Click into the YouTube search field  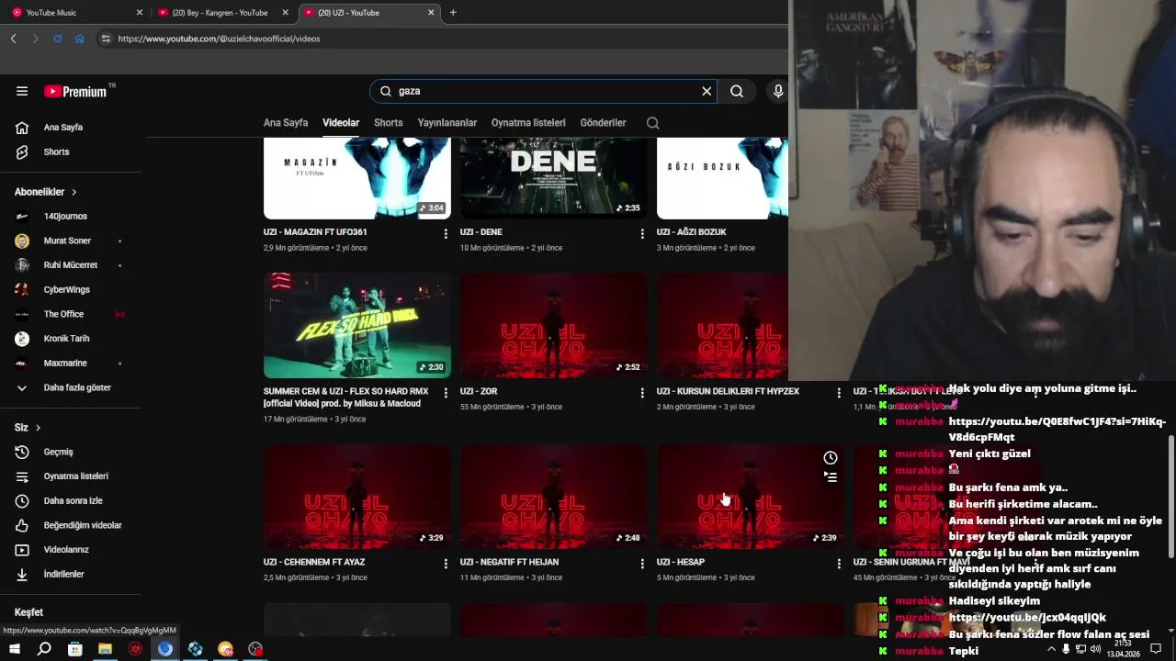(542, 91)
